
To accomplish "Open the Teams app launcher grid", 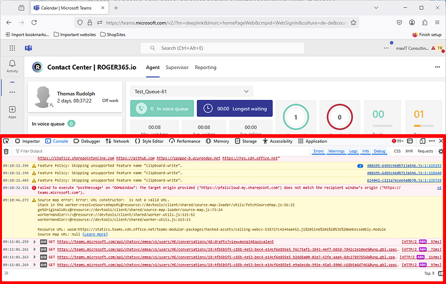I will click(12, 48).
